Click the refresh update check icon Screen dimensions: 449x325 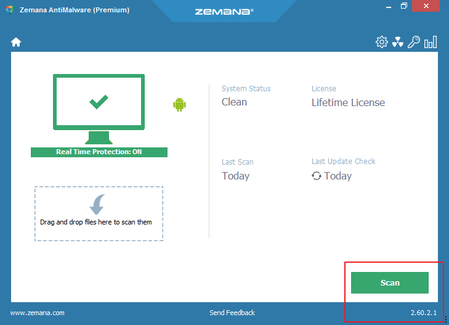pos(317,176)
